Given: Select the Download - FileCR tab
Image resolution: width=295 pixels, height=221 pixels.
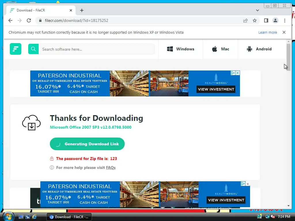Looking at the screenshot, I should pyautogui.click(x=41, y=10).
